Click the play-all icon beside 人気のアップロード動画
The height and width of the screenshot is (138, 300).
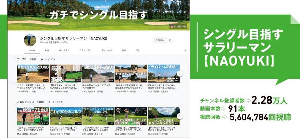pos(49,102)
